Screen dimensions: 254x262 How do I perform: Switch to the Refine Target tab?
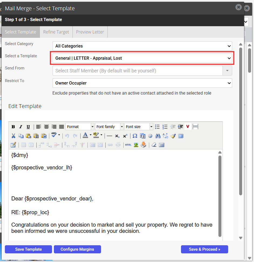pyautogui.click(x=56, y=32)
